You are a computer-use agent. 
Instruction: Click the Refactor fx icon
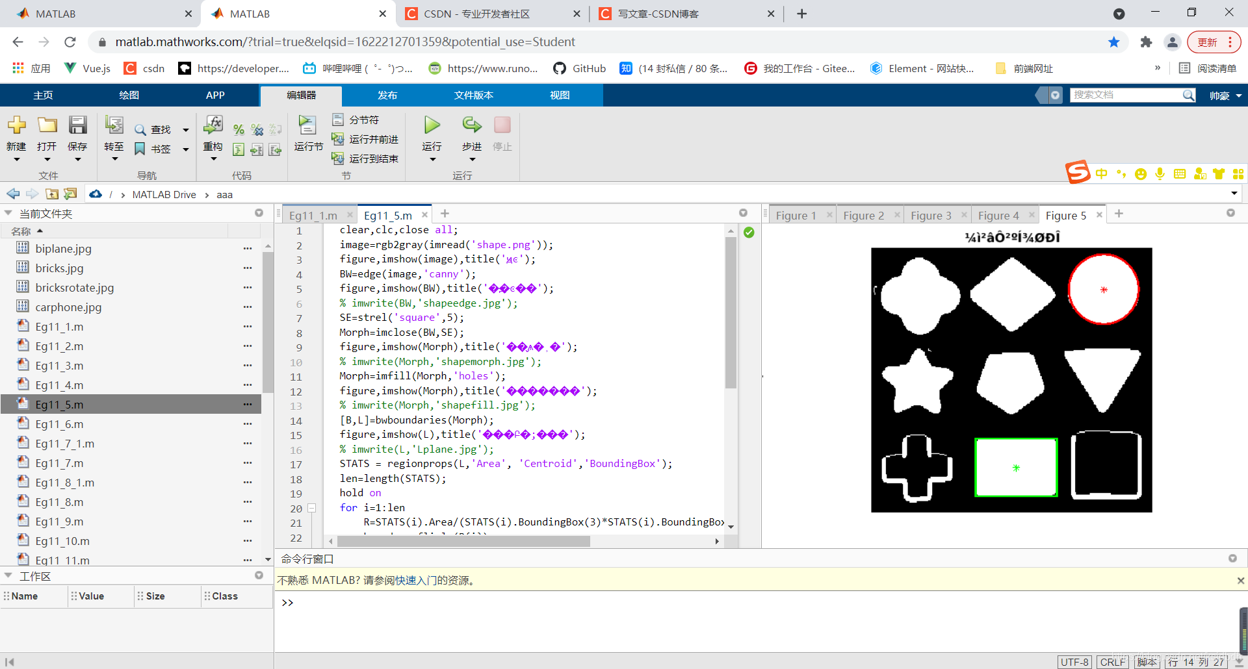coord(213,125)
